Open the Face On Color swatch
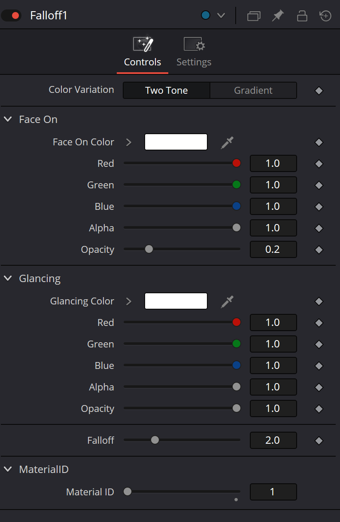This screenshot has width=340, height=522. click(176, 142)
